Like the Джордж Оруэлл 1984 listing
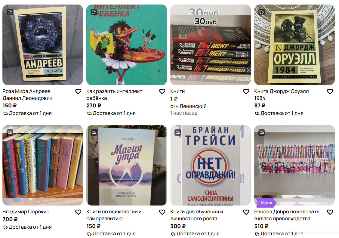 click(330, 92)
